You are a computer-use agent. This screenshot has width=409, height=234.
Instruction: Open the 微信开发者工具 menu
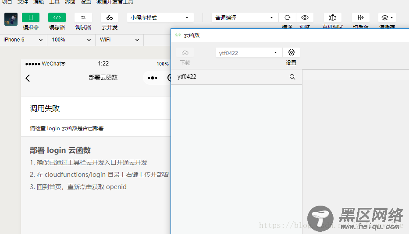115,2
